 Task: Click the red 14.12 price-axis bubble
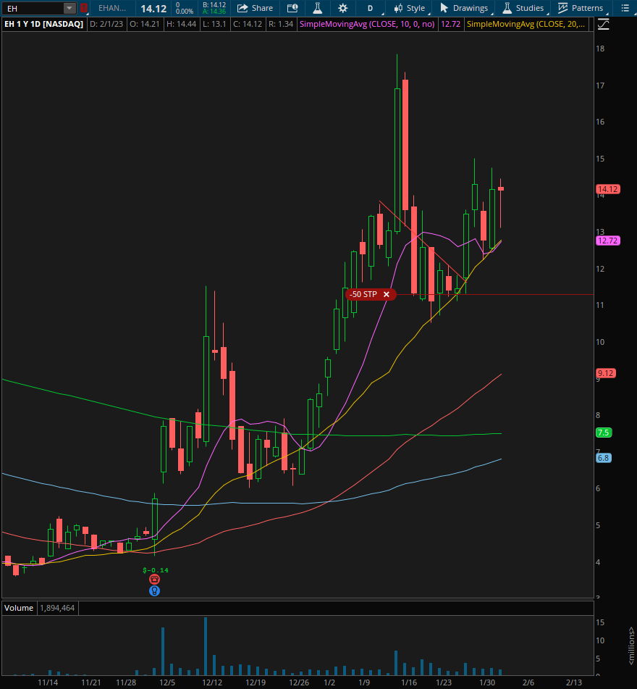608,189
